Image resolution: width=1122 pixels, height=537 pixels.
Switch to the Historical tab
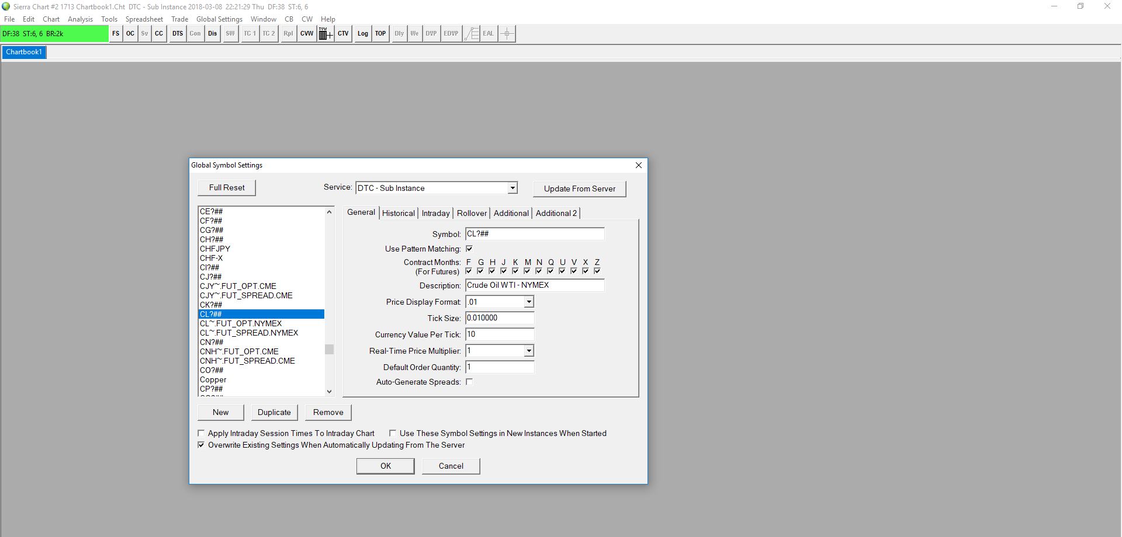click(399, 213)
